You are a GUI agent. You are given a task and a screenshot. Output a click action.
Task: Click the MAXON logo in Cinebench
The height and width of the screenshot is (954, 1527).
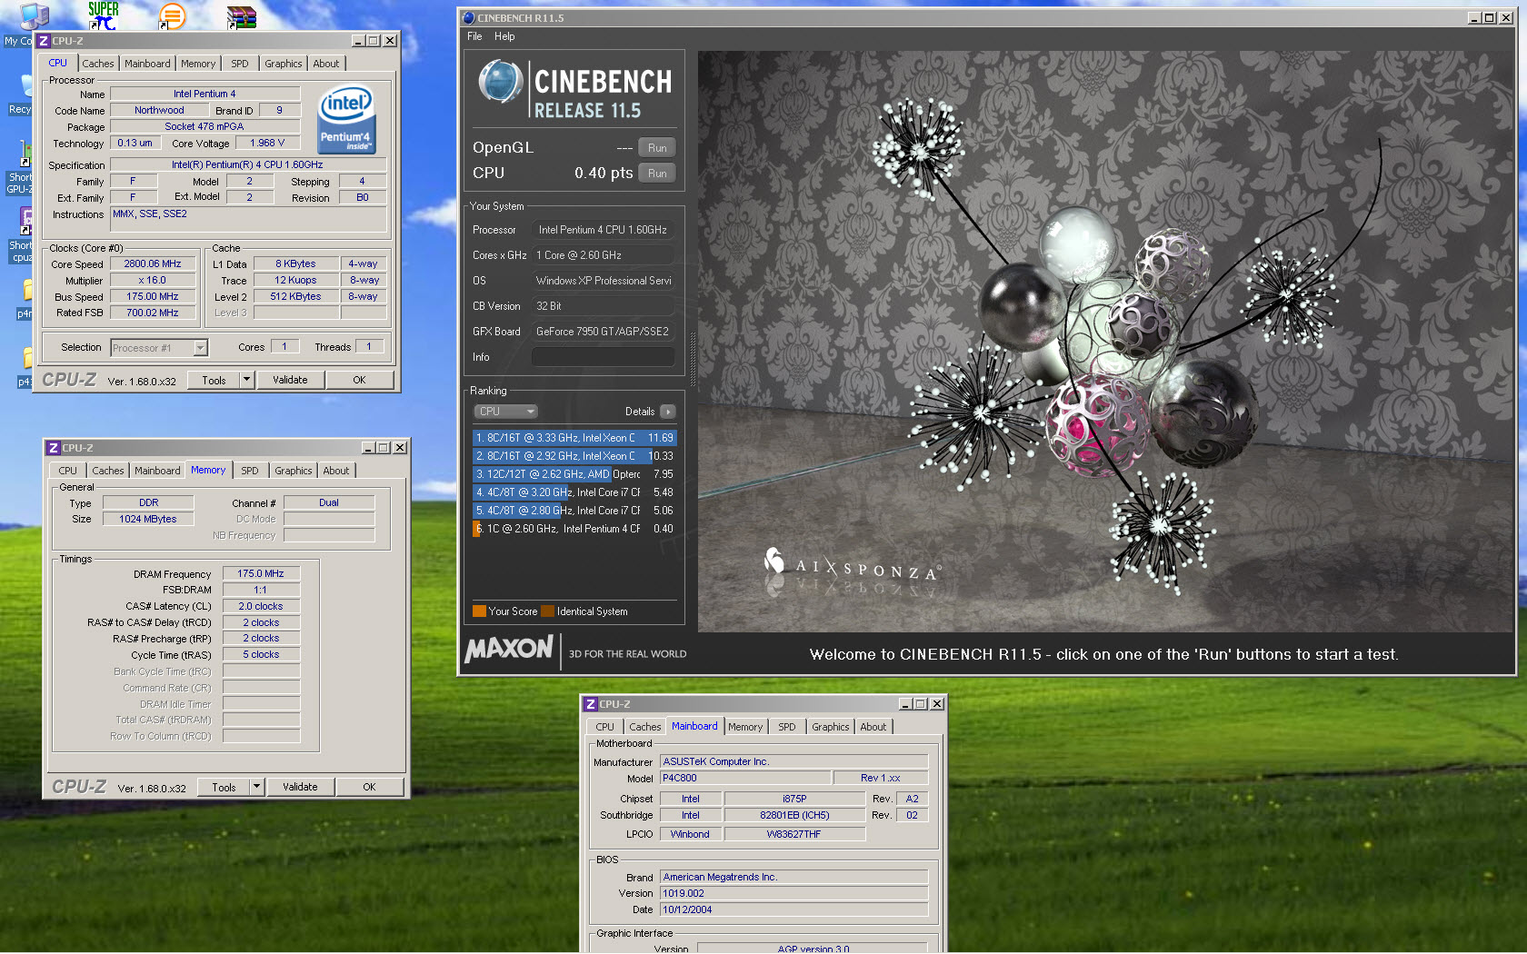[509, 649]
